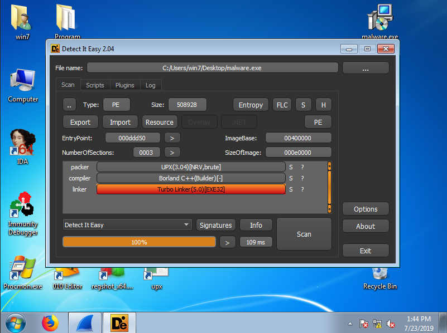Click the results list vertical scrollbar
Screen dimensions: 447x333
(329, 188)
